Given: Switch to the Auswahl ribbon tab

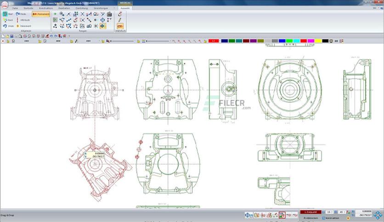Looking at the screenshot, I should pos(125,8).
